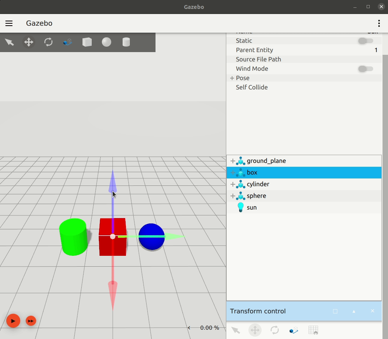Viewport: 388px width, 339px height.
Task: Choose the select mode arrow in top toolbar
Action: 9,42
